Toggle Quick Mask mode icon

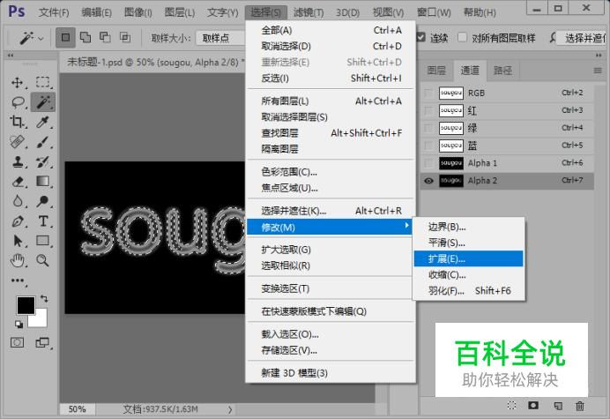click(x=17, y=342)
